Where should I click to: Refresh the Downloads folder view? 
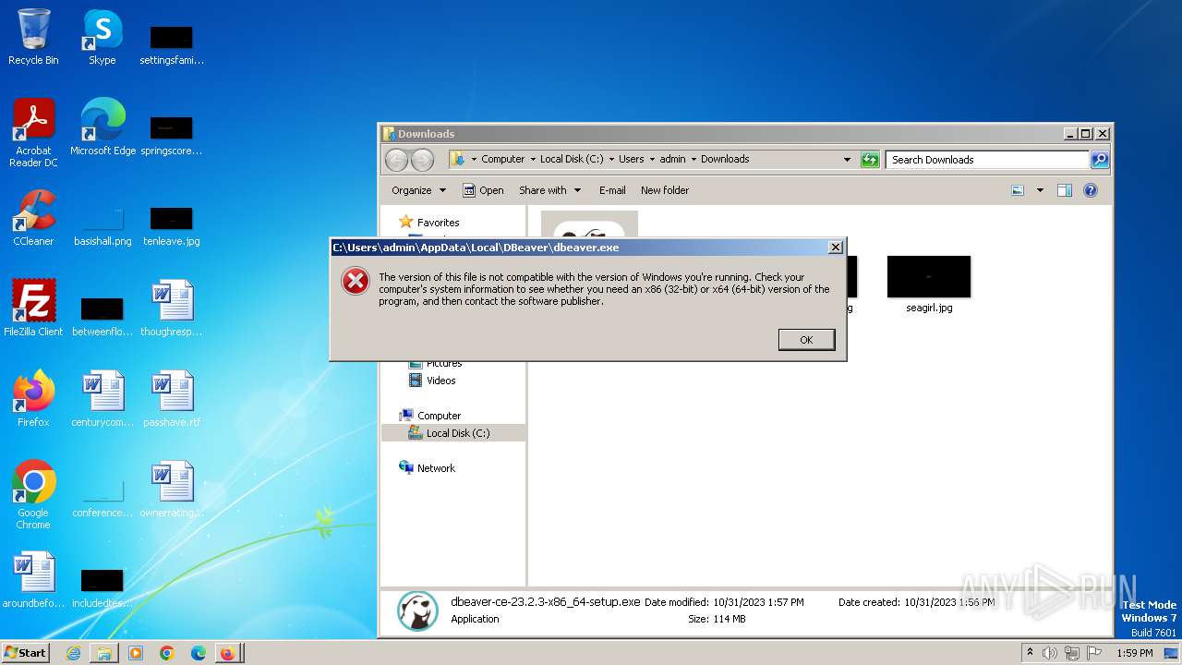pos(870,160)
